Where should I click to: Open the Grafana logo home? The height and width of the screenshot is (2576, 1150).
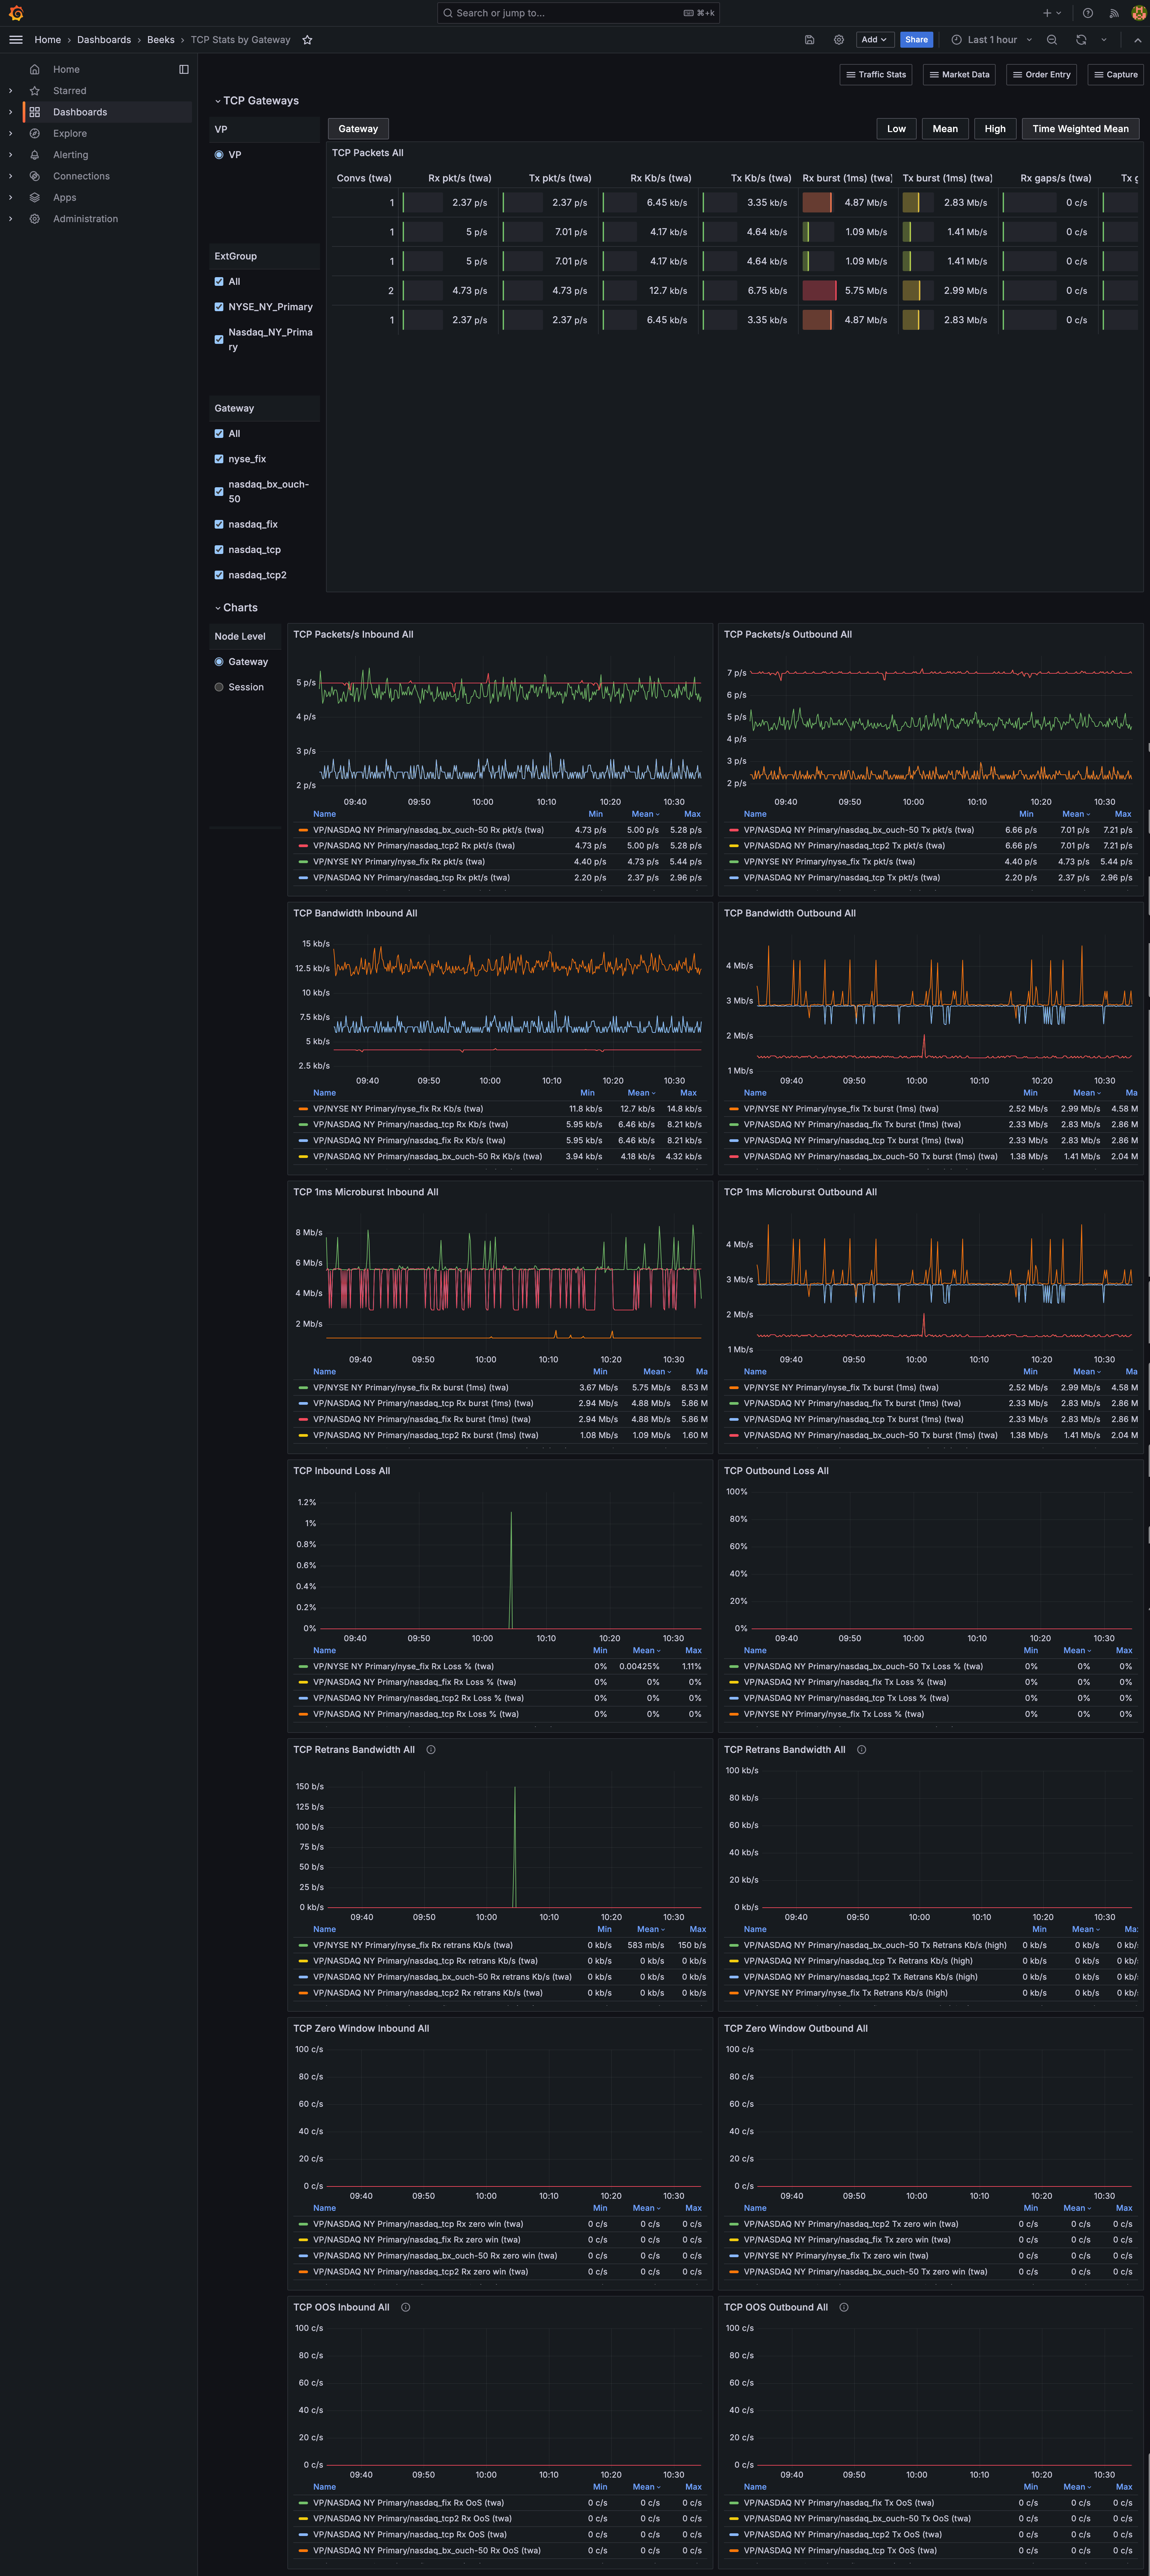pyautogui.click(x=16, y=13)
